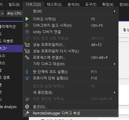Click the F5 shortcut text
The width and height of the screenshot is (129, 120).
(x=93, y=19)
